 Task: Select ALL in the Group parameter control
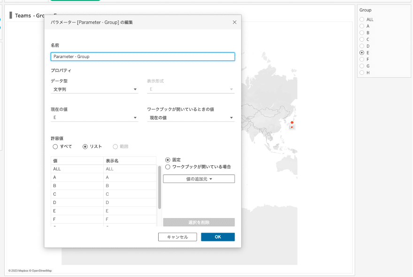pyautogui.click(x=362, y=20)
